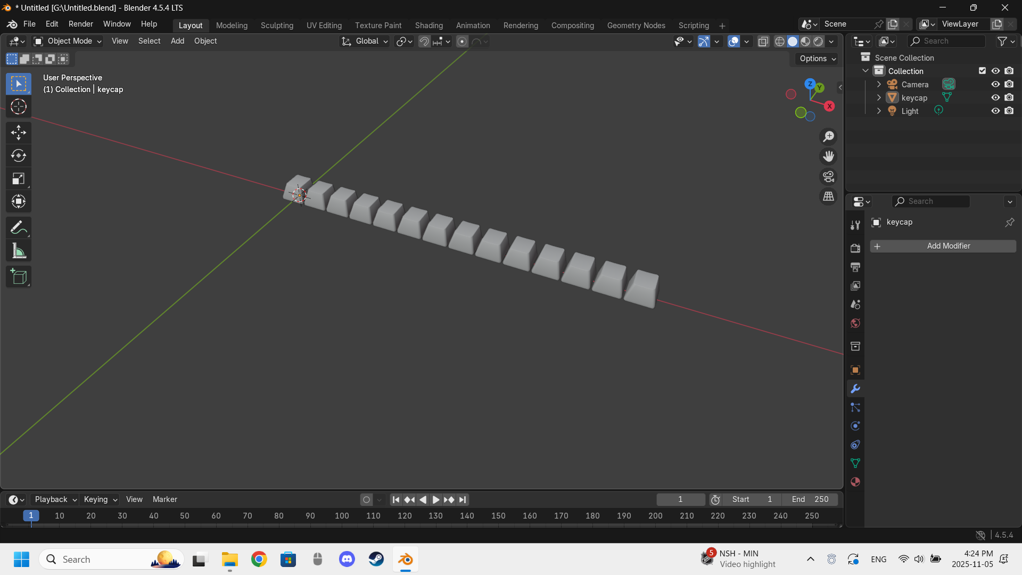
Task: Open the Material properties tab
Action: [x=855, y=482]
